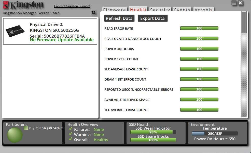Click the Refresh Data button
The width and height of the screenshot is (251, 153).
click(x=119, y=18)
